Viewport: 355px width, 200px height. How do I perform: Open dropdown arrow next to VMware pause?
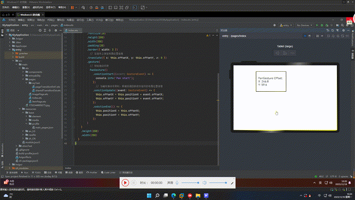[x=76, y=7]
